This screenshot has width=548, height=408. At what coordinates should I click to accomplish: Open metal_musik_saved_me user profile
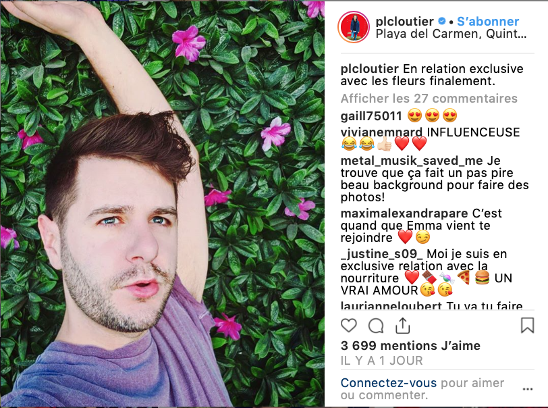(x=412, y=161)
